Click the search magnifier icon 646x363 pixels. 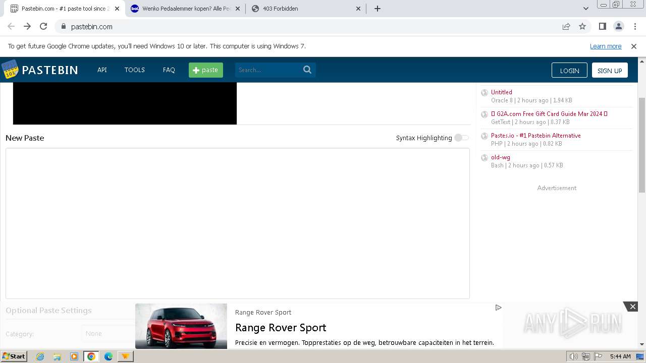[307, 70]
